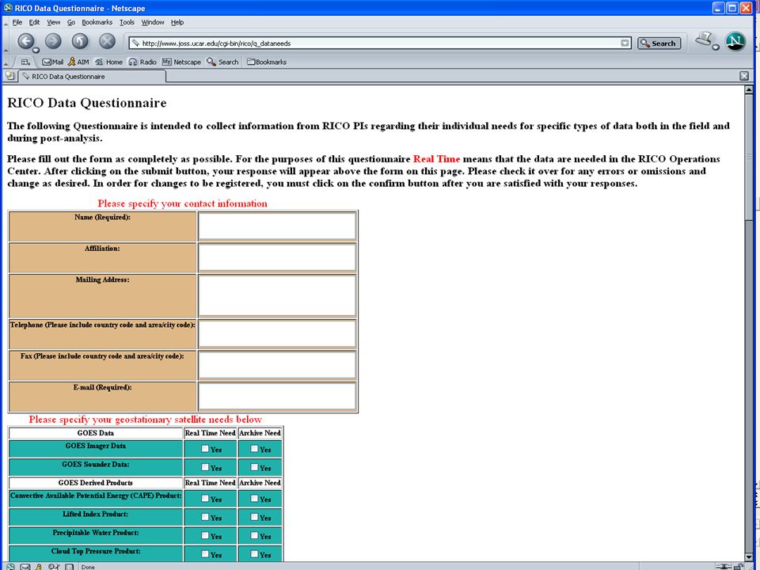Click the Composer icon in status bar
Screen dimensions: 760x570
(53, 566)
